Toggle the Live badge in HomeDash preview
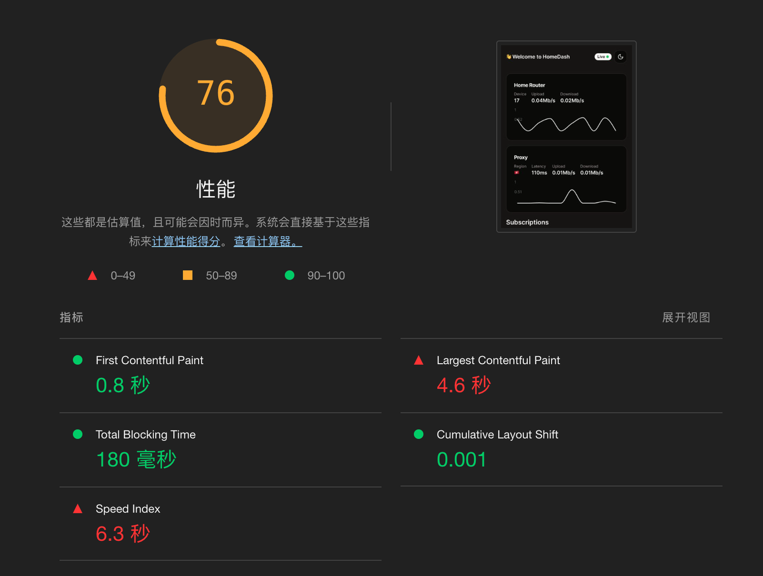 [602, 57]
